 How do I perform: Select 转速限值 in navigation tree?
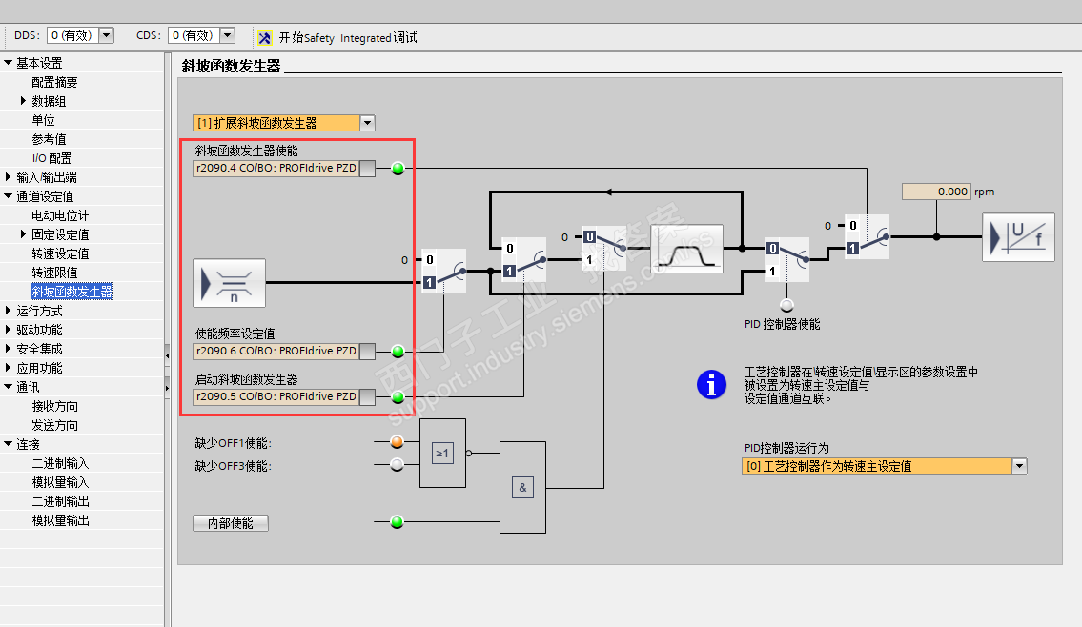54,273
